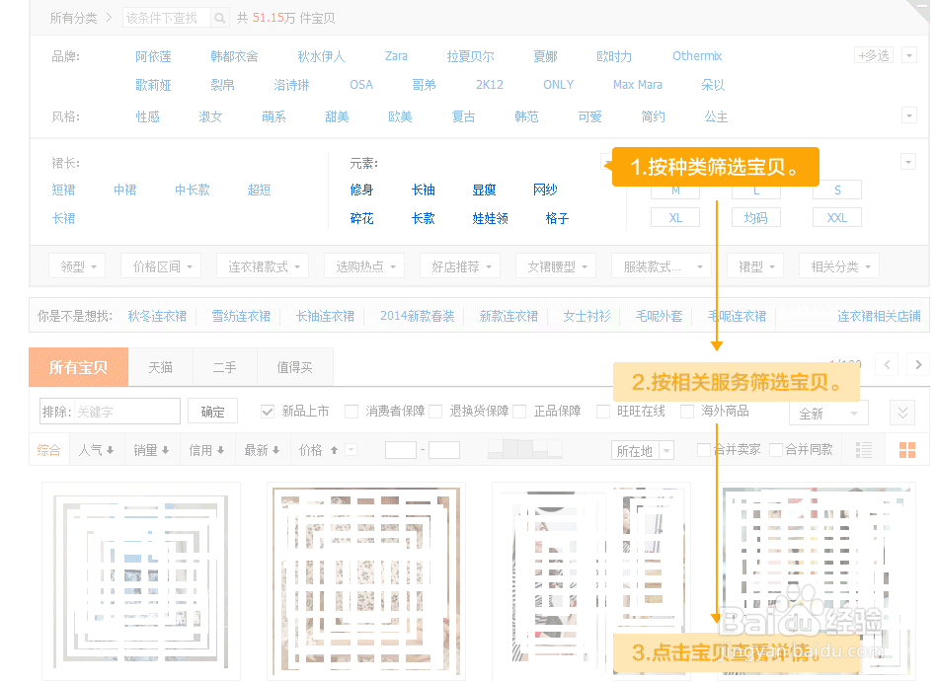
Task: Filter by brand Max Mara
Action: pos(638,85)
